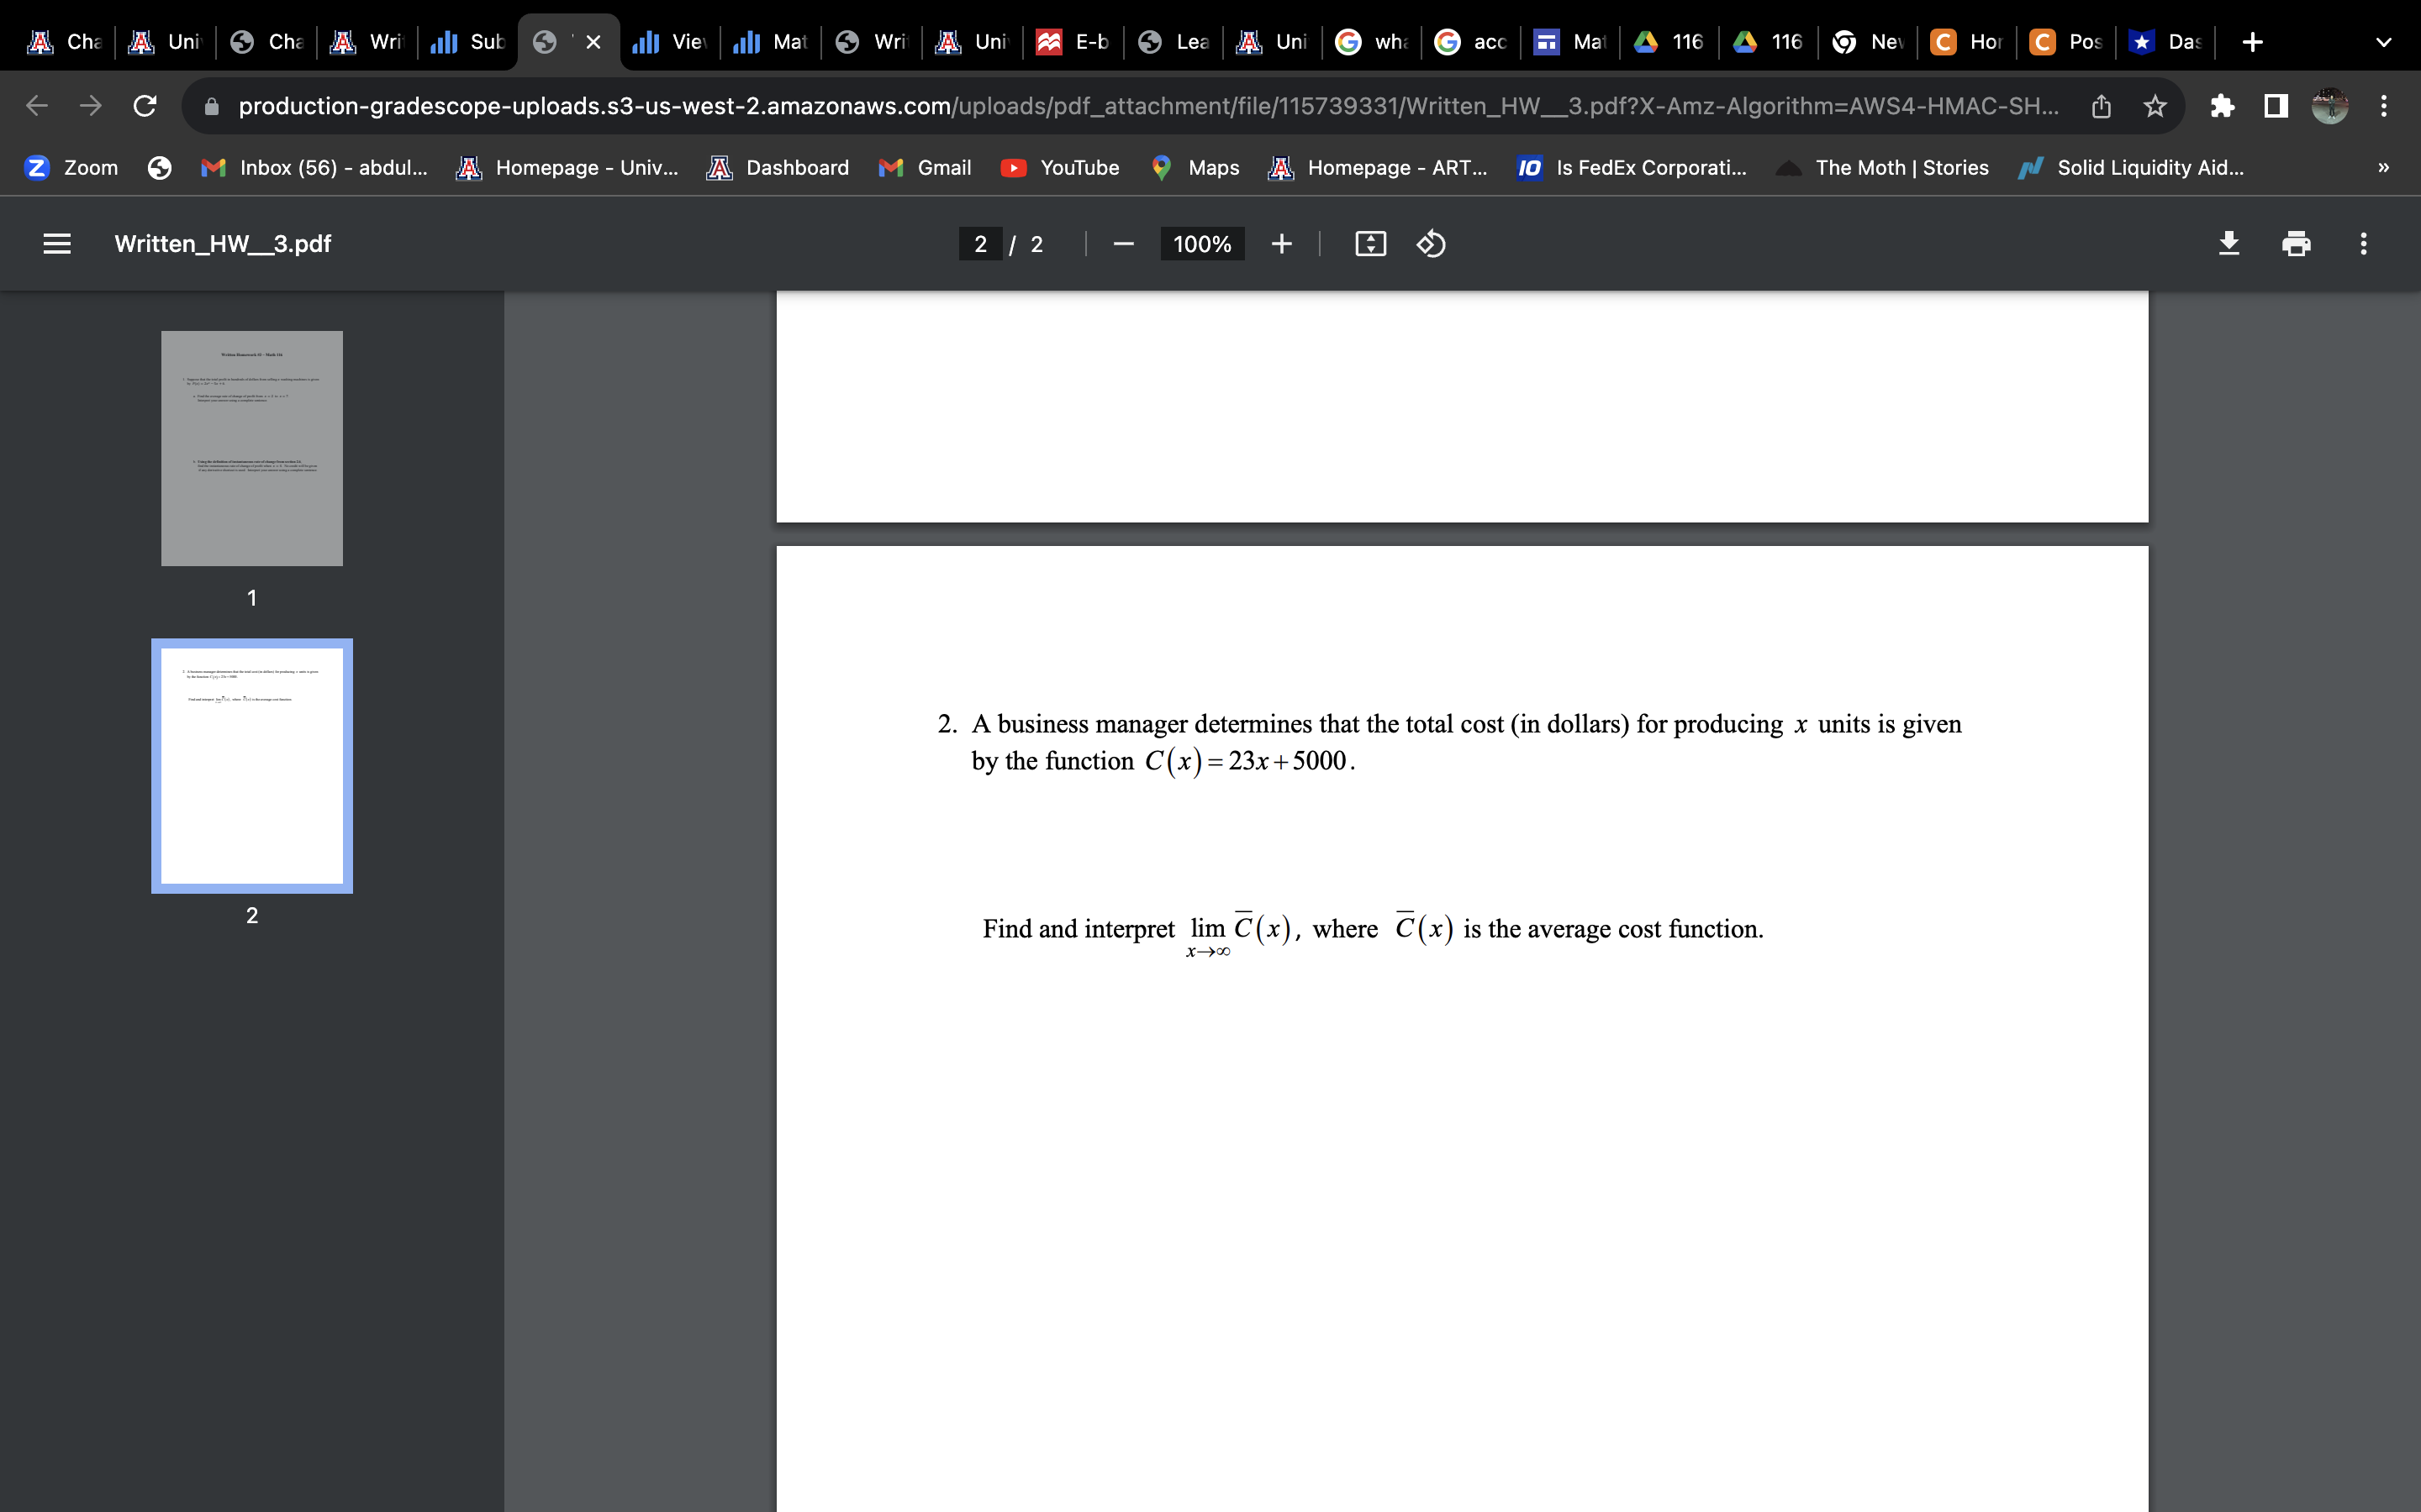Image resolution: width=2421 pixels, height=1512 pixels.
Task: Bookmark this page with star icon
Action: click(x=2155, y=106)
